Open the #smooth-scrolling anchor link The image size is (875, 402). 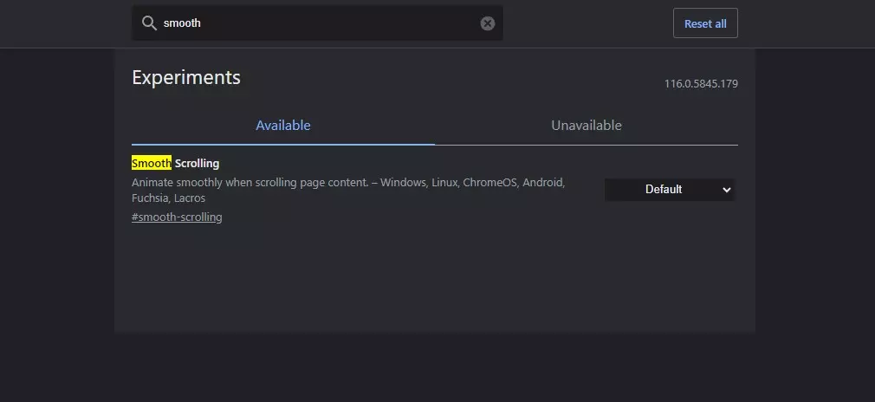tap(177, 217)
